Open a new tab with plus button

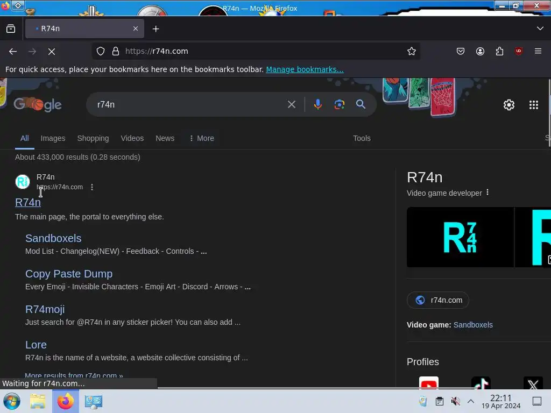(x=156, y=29)
